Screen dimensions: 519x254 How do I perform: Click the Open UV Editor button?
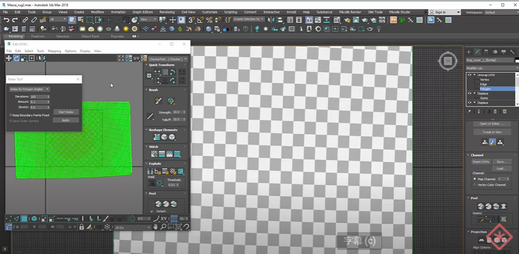[491, 123]
